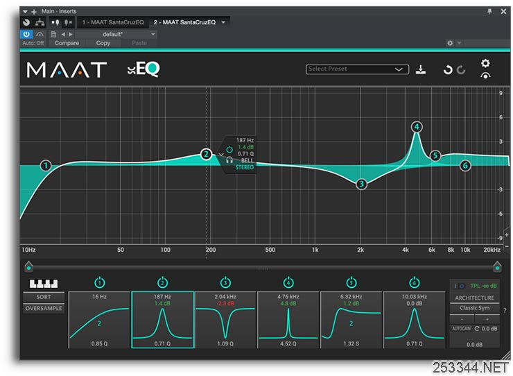The width and height of the screenshot is (513, 376).
Task: Select the 16 Hz high-pass band panel
Action: [99, 320]
